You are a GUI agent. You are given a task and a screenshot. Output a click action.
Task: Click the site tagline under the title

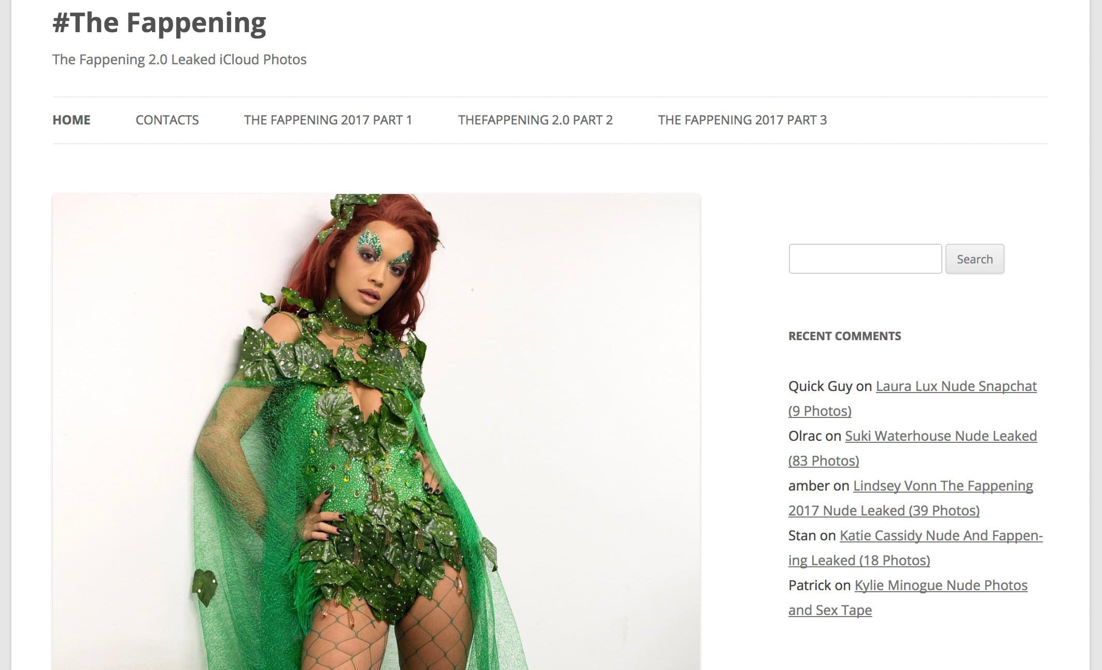(x=179, y=60)
